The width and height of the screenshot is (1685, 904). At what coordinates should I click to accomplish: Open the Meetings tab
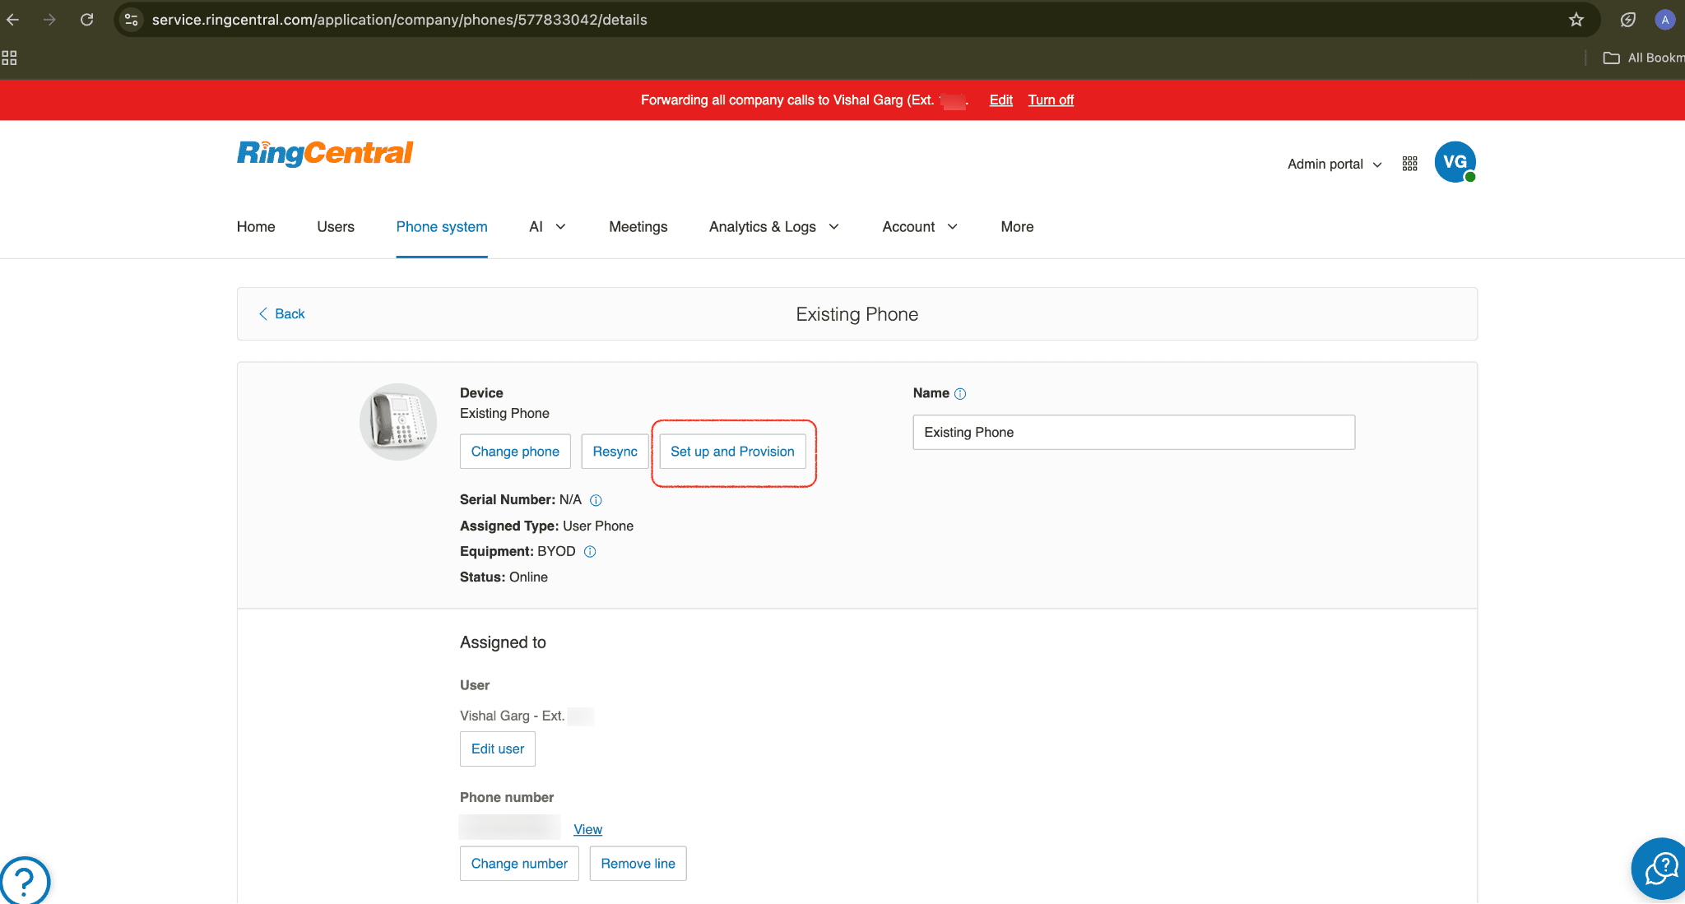638,227
